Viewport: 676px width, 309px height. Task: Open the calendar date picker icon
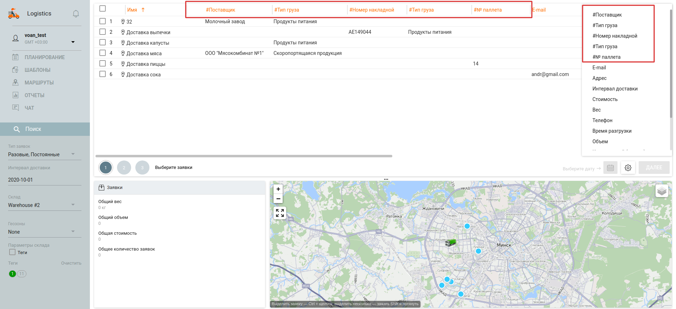tap(610, 168)
